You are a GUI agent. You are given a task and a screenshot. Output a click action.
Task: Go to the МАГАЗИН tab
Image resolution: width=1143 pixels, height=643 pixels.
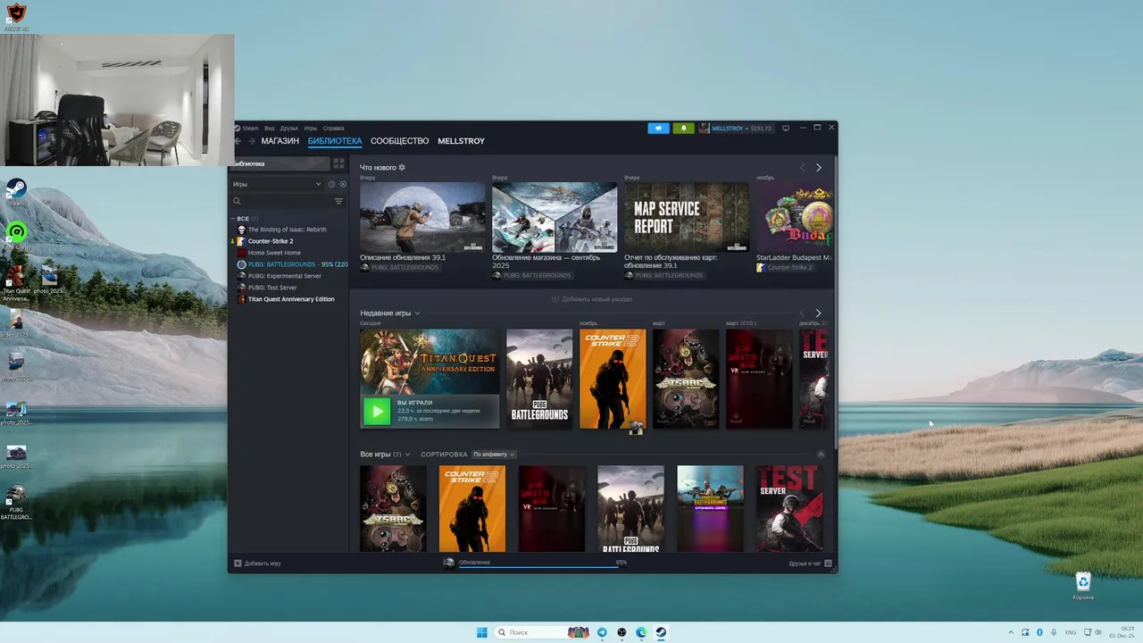tap(280, 141)
